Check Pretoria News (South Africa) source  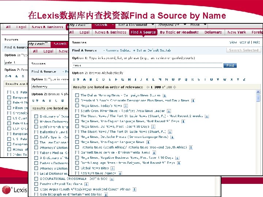click(x=77, y=147)
